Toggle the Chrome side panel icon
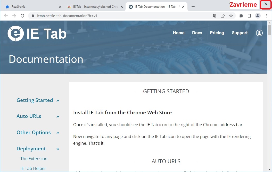 pyautogui.click(x=250, y=16)
